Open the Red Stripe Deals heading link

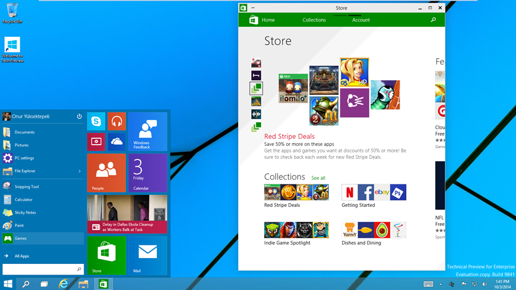coord(289,136)
